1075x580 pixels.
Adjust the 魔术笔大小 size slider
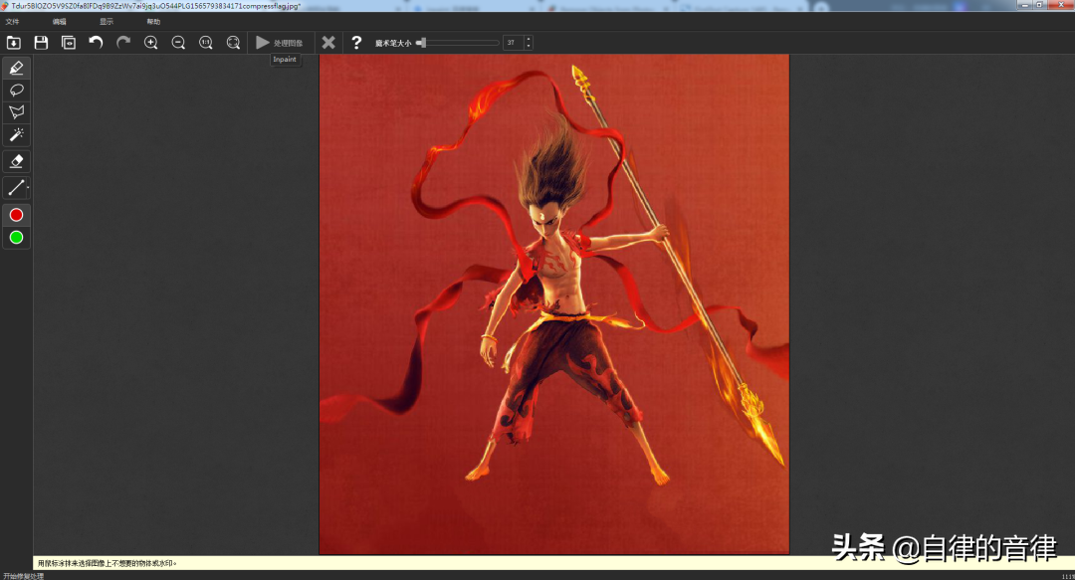[458, 43]
